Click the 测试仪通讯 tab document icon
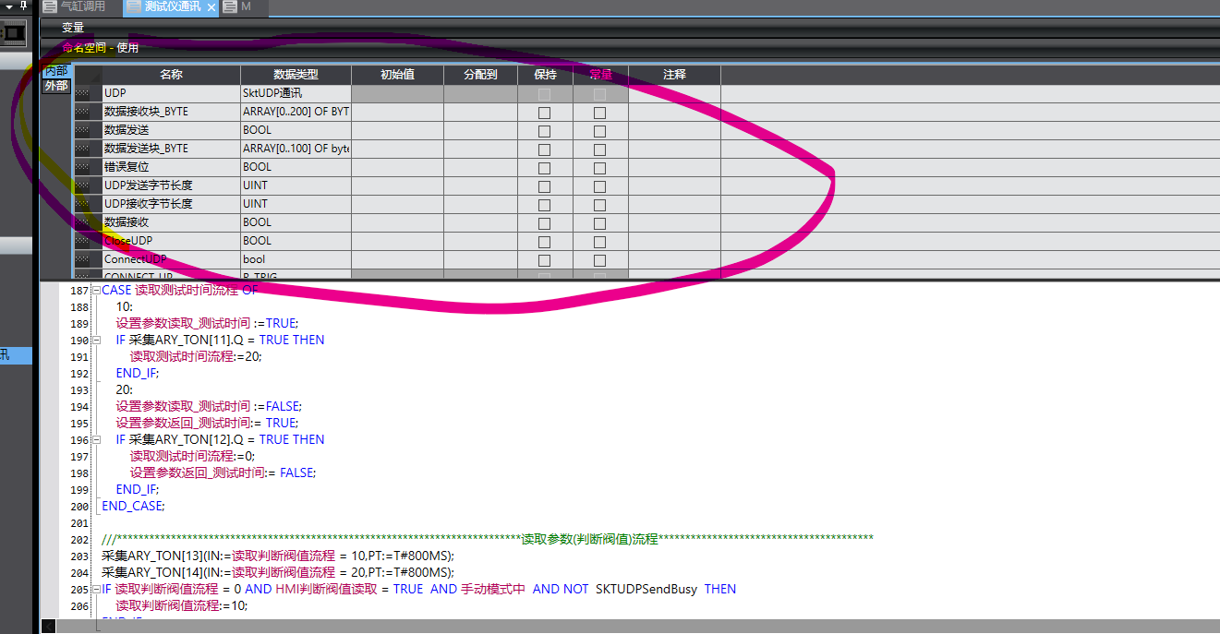 (134, 7)
